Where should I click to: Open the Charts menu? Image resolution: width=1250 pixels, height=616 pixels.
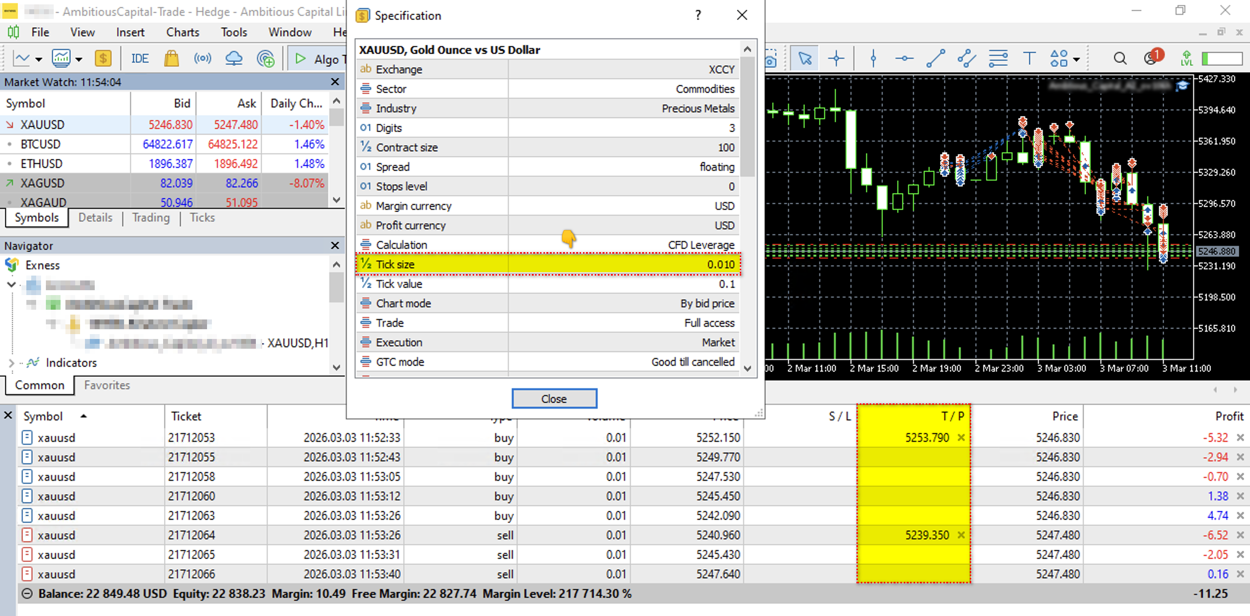[x=183, y=32]
